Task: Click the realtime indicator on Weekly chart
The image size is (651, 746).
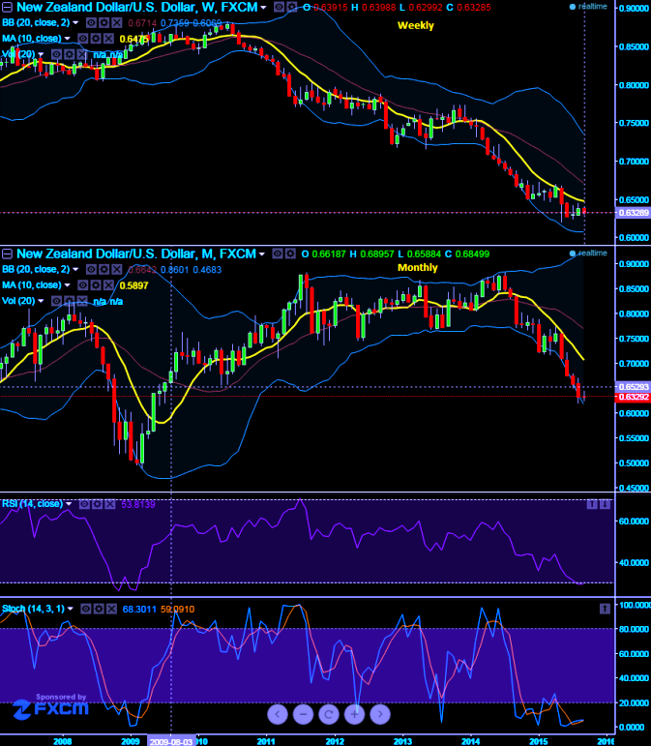Action: click(x=588, y=7)
